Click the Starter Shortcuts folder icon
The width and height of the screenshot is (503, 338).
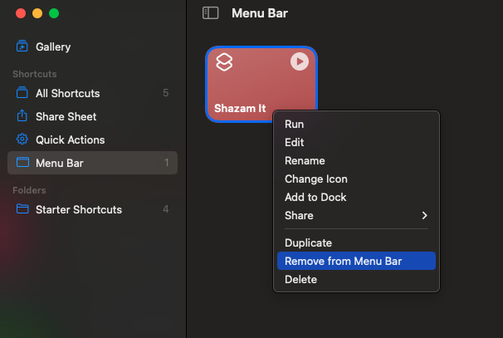click(x=22, y=209)
